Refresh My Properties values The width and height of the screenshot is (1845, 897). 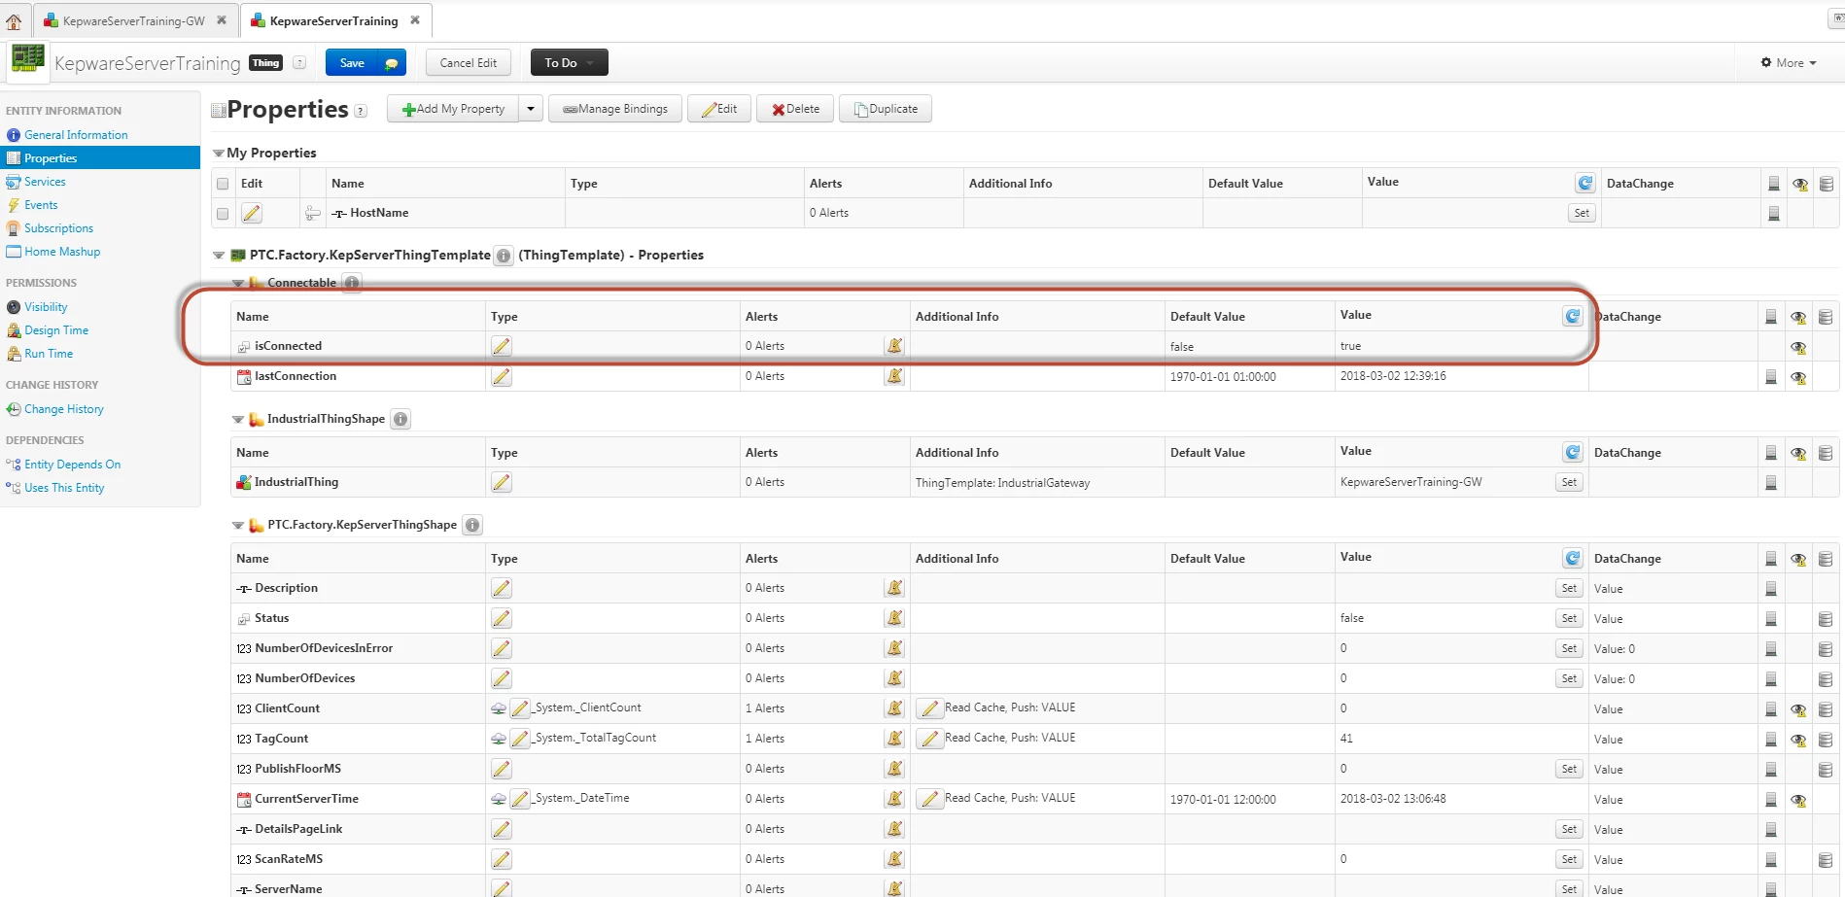point(1585,183)
